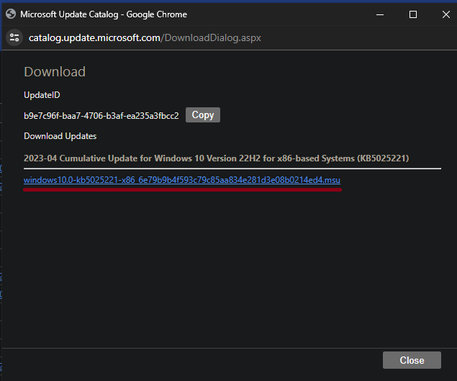
Task: Maximize the Chrome popup window
Action: (413, 14)
